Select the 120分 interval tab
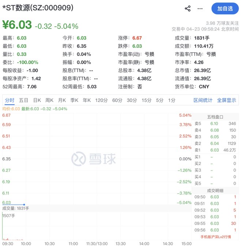 click(x=101, y=100)
